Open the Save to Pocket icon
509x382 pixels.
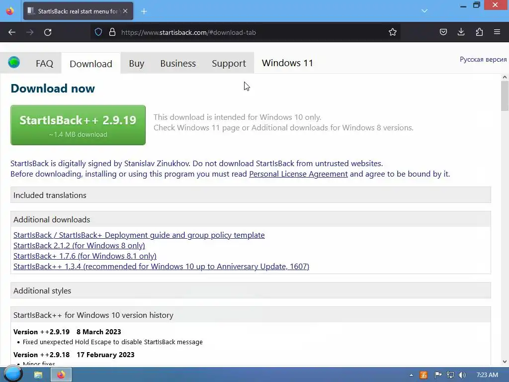pyautogui.click(x=443, y=32)
